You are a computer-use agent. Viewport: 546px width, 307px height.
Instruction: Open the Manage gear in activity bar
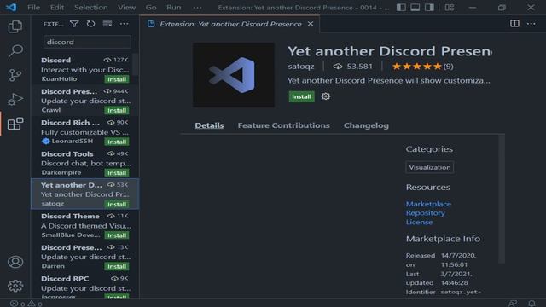coord(15,286)
